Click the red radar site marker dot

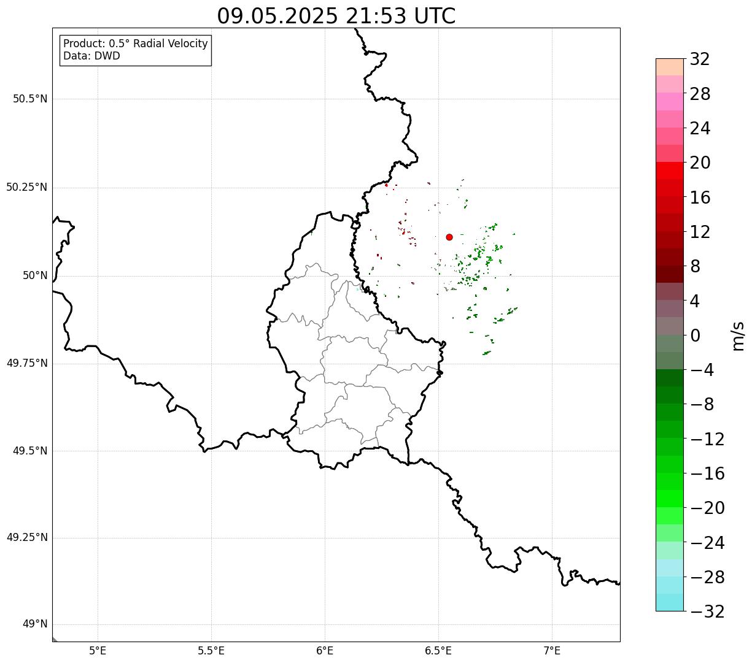tap(449, 237)
